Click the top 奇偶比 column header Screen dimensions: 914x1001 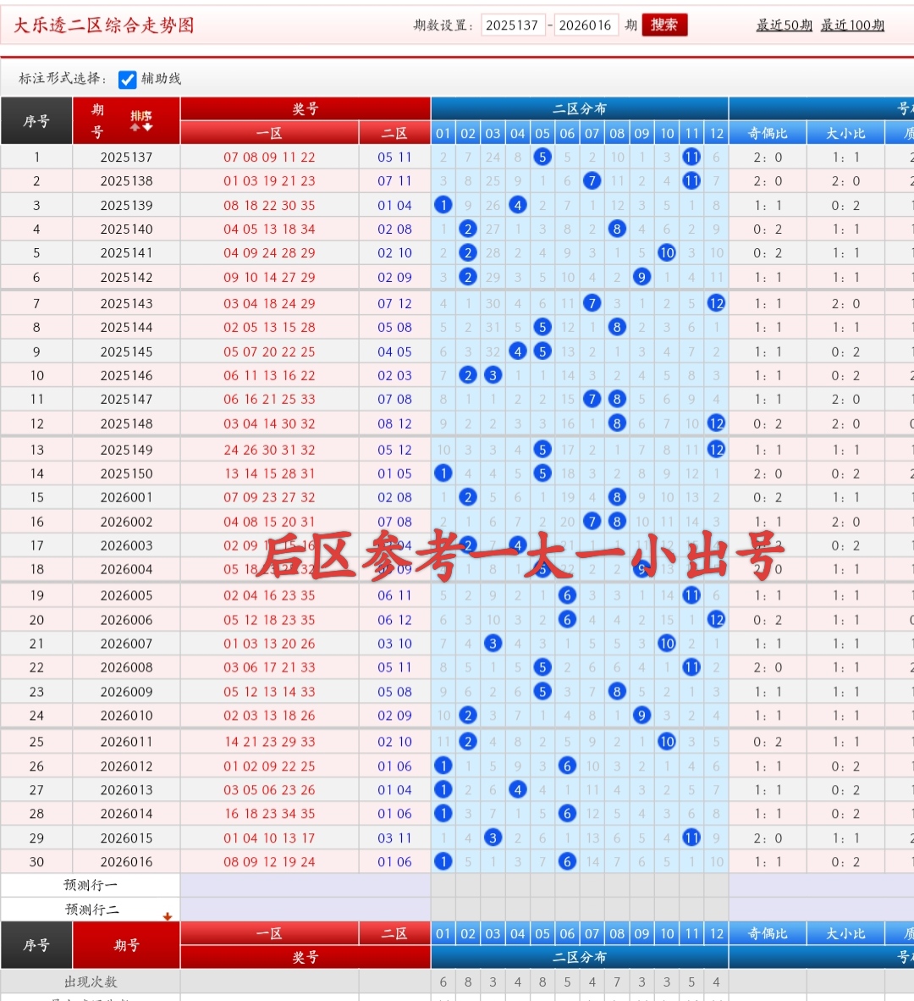pyautogui.click(x=768, y=133)
